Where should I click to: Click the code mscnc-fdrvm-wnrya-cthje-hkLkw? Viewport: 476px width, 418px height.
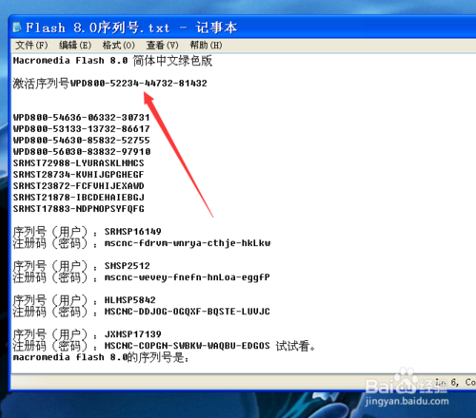tap(188, 243)
